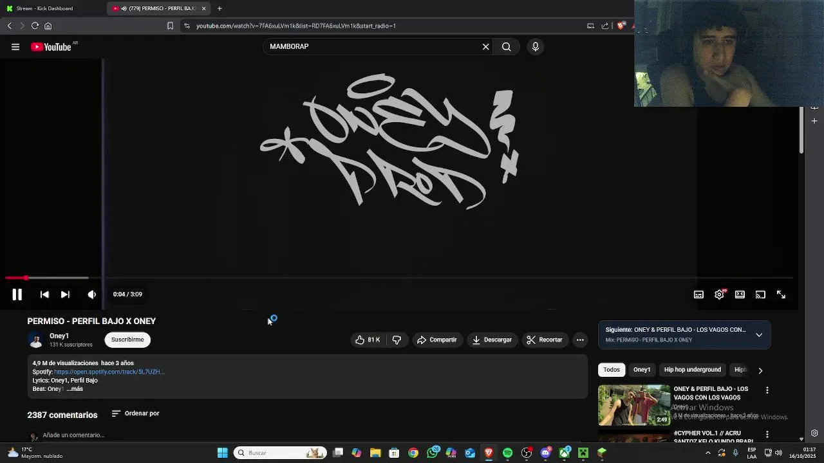The width and height of the screenshot is (824, 463).
Task: Click the Añade un comentario field
Action: pyautogui.click(x=73, y=435)
